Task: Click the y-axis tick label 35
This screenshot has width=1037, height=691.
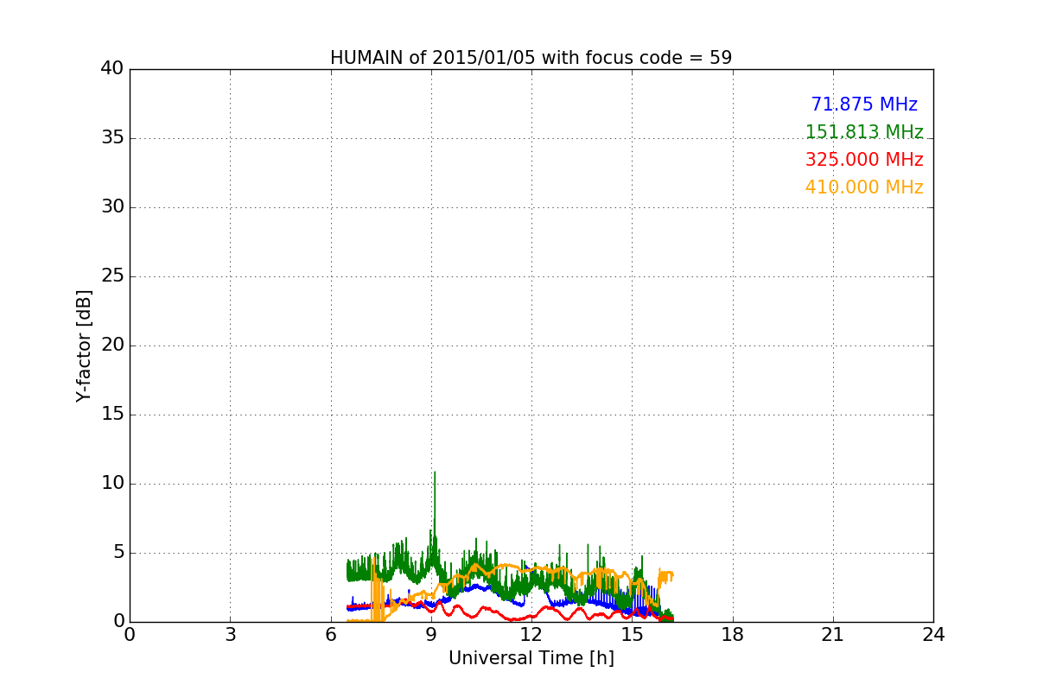Action: coord(111,138)
